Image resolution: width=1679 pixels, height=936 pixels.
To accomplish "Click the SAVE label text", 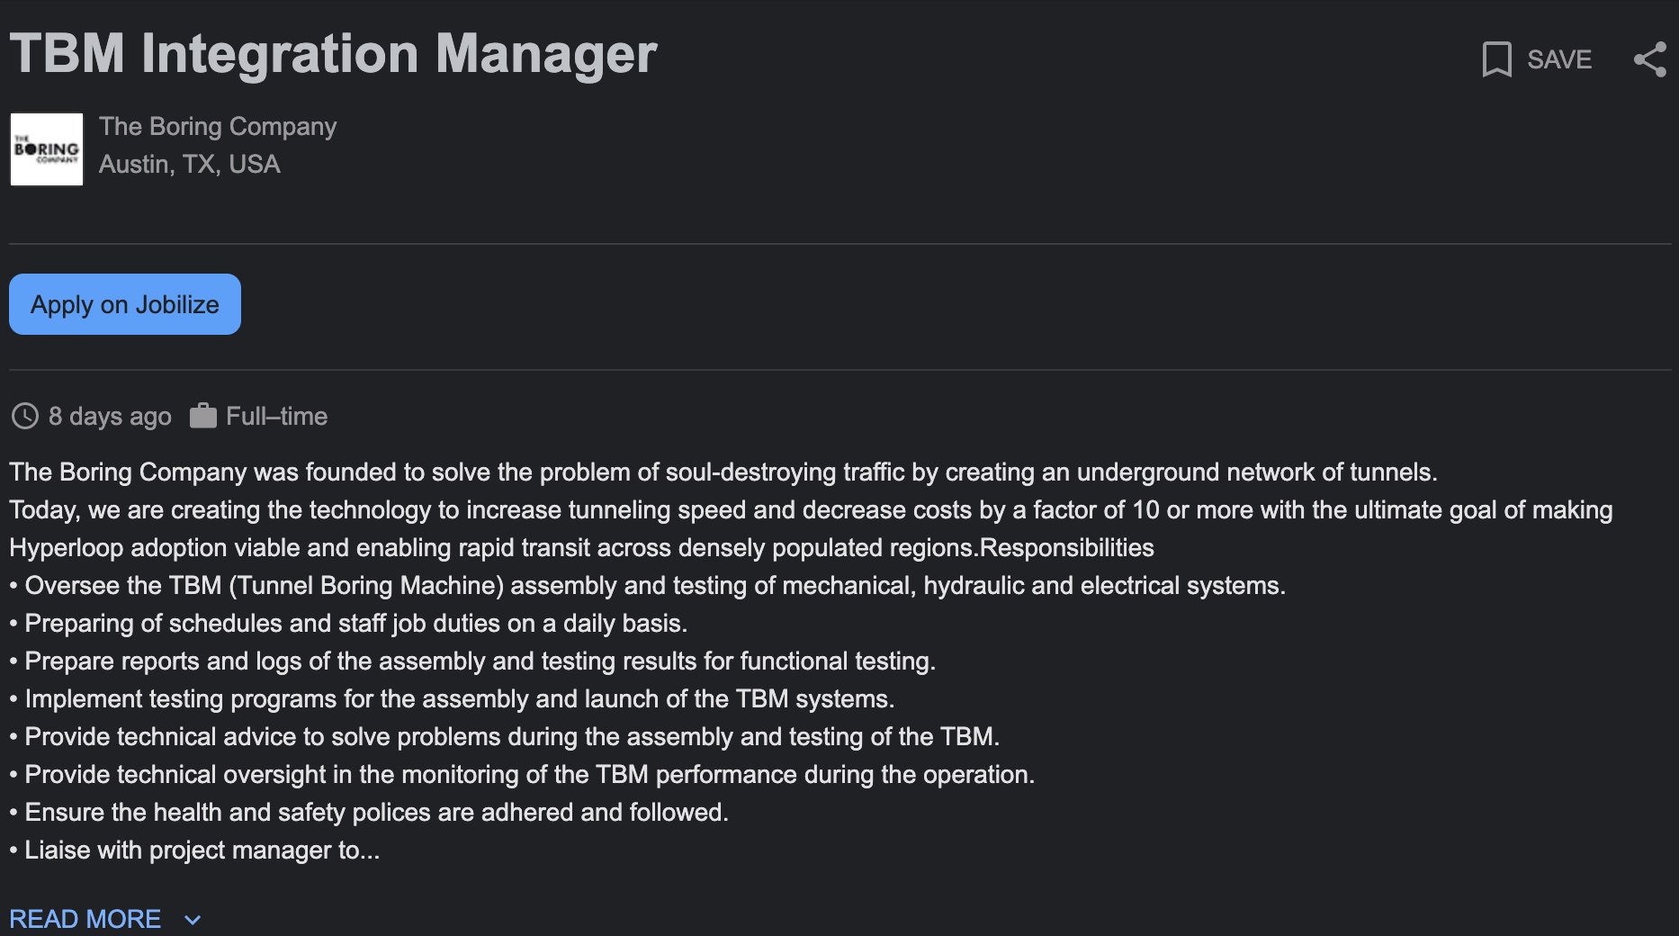I will click(1559, 59).
